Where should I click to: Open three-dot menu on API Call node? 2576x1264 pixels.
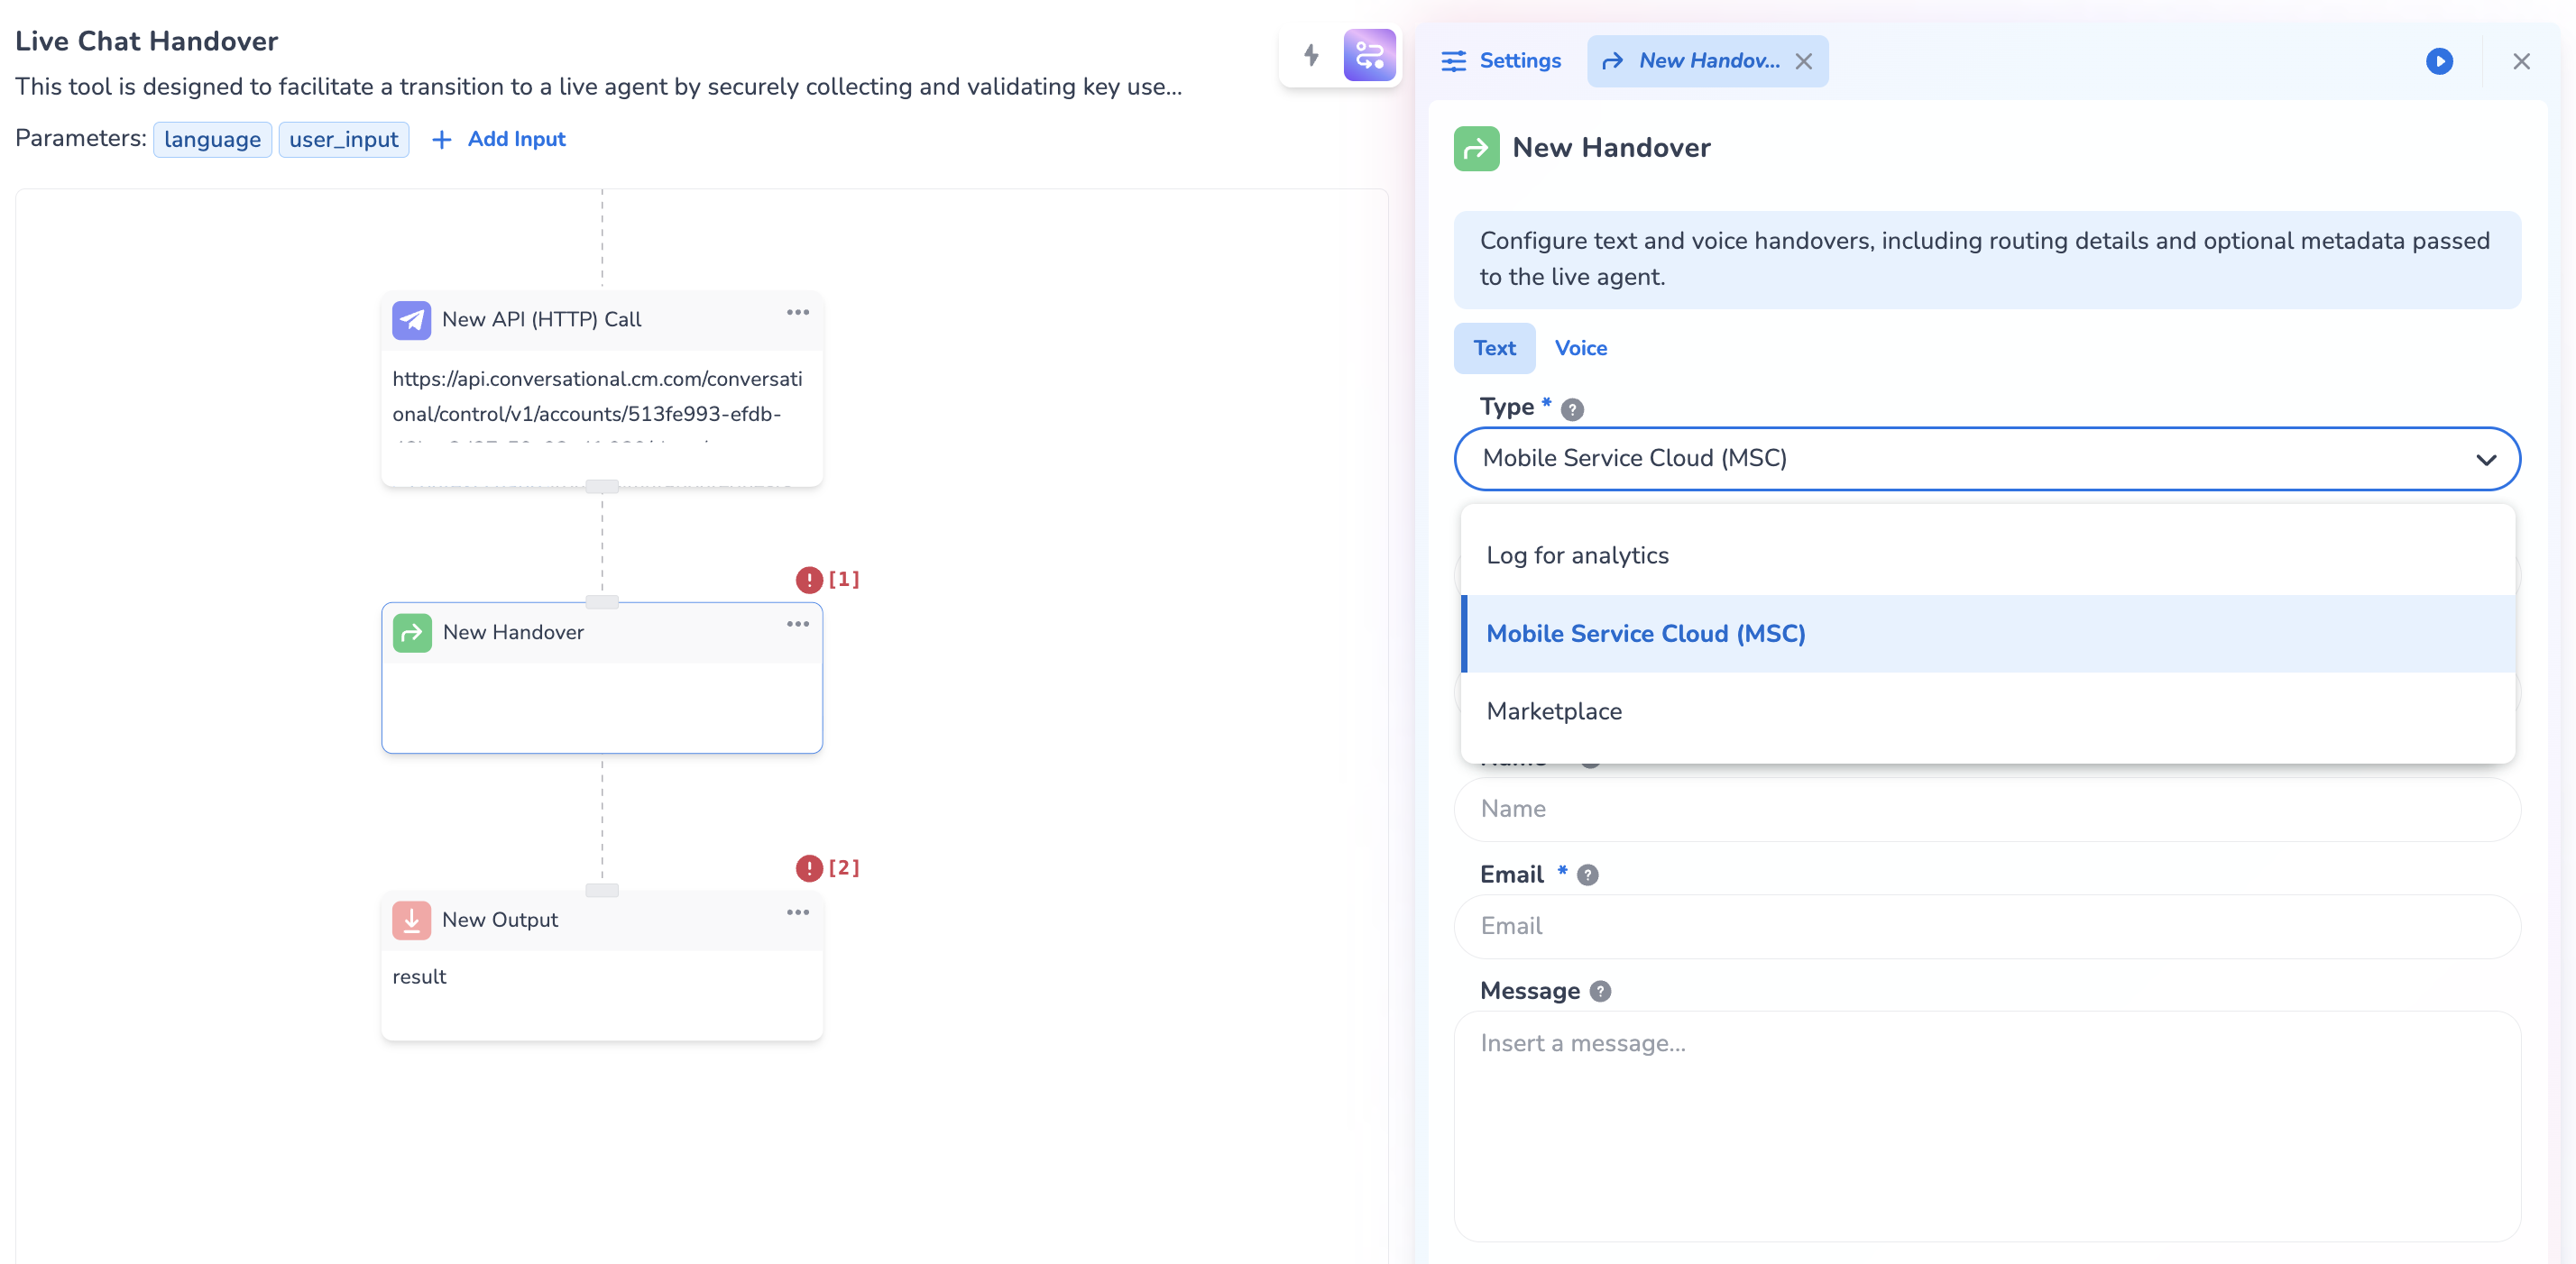pos(797,313)
